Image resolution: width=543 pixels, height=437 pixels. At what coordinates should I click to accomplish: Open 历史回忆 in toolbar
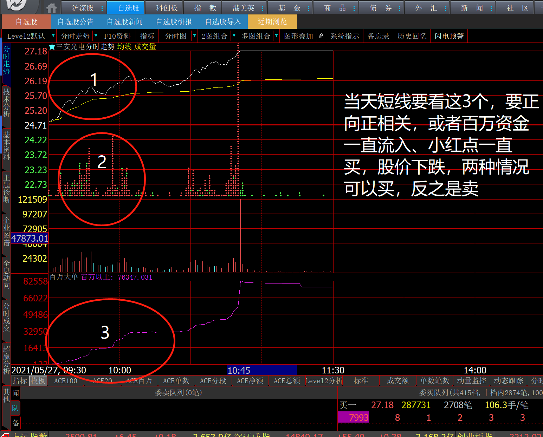(x=412, y=36)
